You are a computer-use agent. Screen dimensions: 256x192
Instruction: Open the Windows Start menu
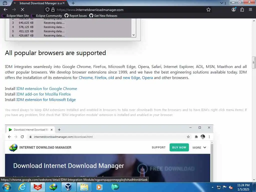(x=6, y=187)
